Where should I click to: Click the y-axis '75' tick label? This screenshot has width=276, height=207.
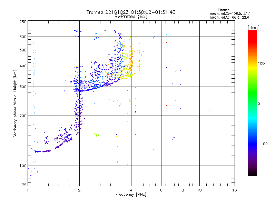click(24, 185)
